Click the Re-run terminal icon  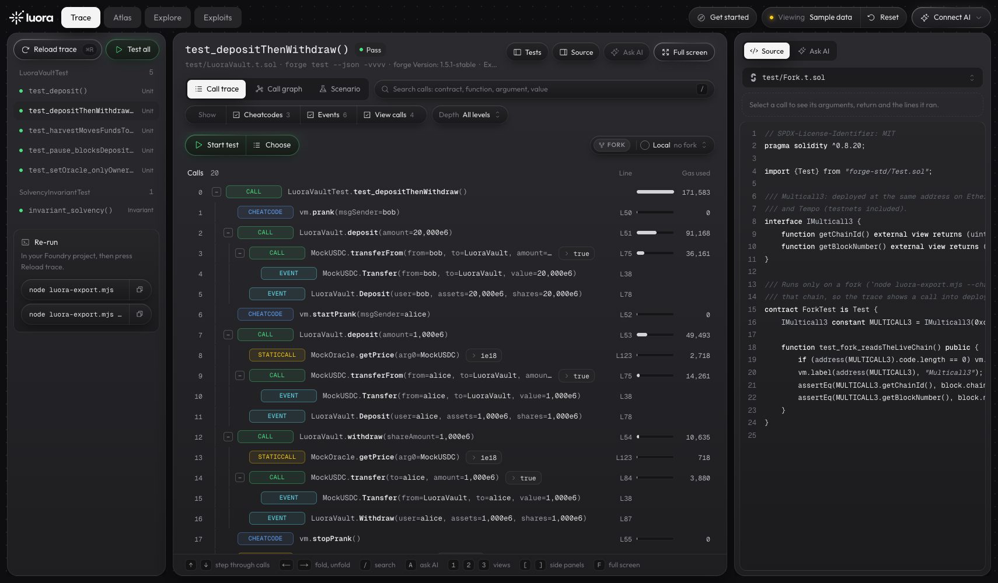[x=25, y=242]
